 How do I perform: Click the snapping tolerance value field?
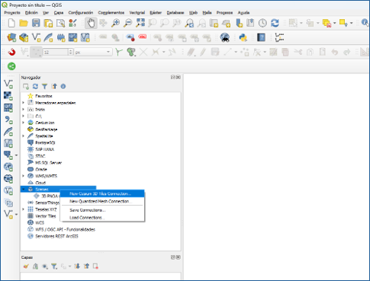[56, 52]
